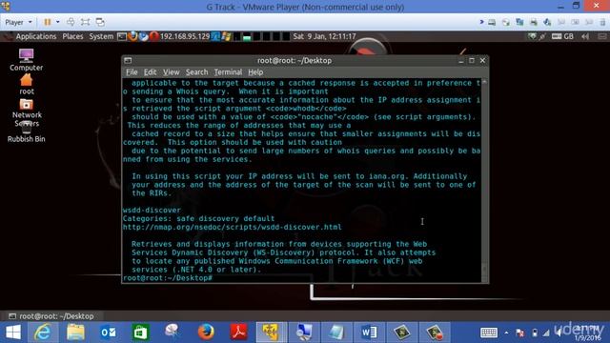Click the VMware network adapter device icon
This screenshot has height=343, width=610.
click(519, 23)
